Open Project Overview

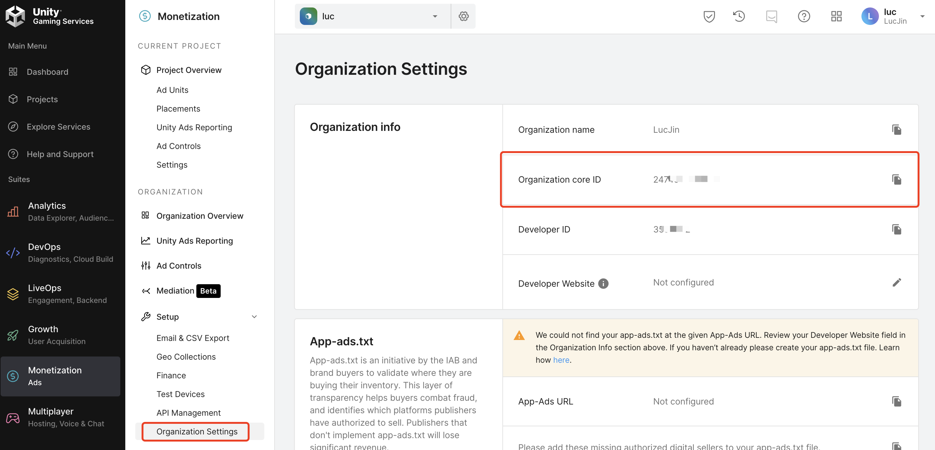(x=189, y=70)
